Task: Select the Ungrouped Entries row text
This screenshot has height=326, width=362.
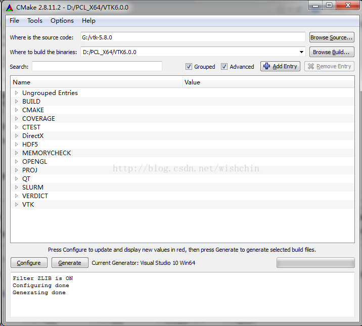Action: tap(50, 93)
